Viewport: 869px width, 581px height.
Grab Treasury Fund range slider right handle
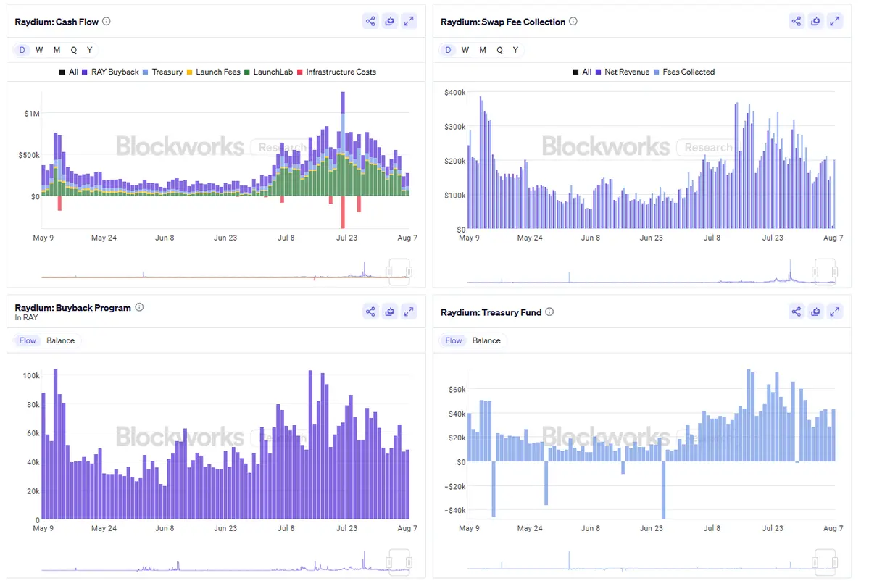click(x=835, y=562)
